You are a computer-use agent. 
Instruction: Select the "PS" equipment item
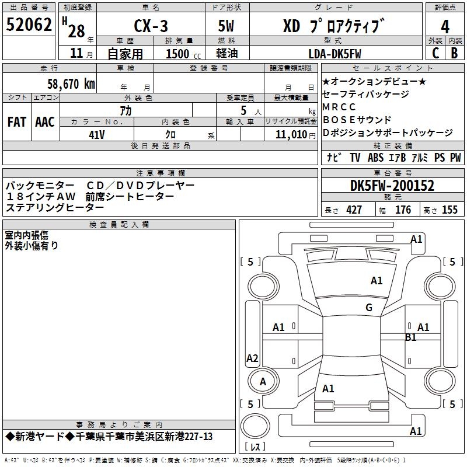(x=440, y=157)
